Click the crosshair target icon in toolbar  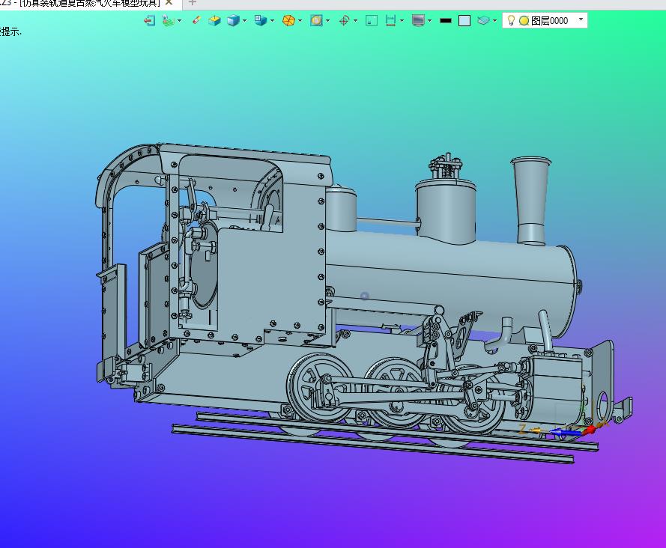point(344,21)
